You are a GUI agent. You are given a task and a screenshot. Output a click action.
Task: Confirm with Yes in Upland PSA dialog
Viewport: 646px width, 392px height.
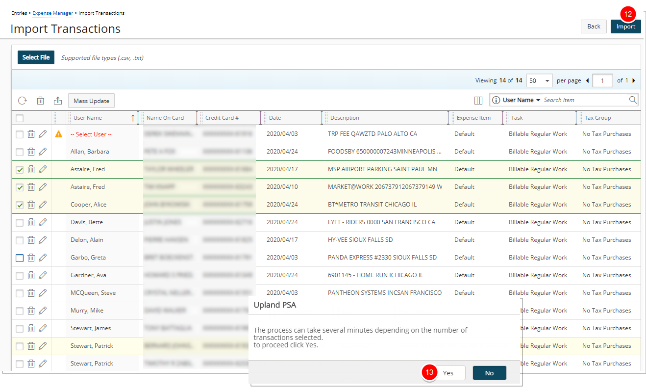pyautogui.click(x=448, y=373)
